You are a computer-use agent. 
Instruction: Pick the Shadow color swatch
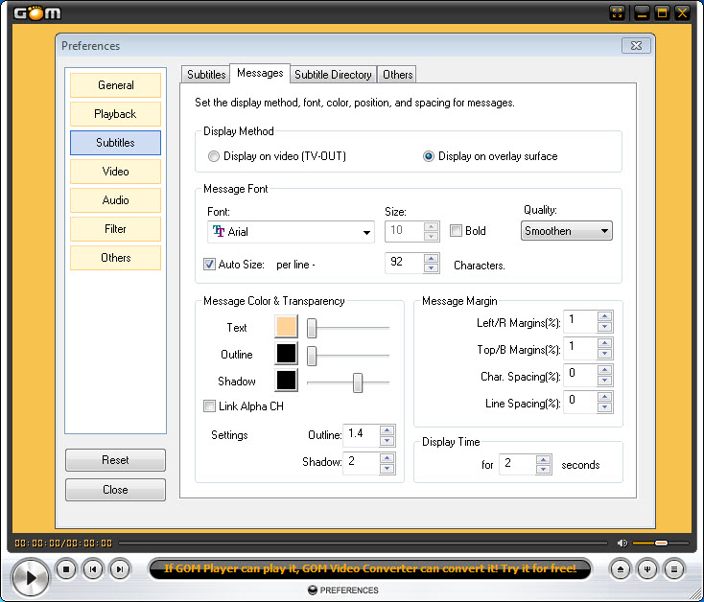point(286,380)
